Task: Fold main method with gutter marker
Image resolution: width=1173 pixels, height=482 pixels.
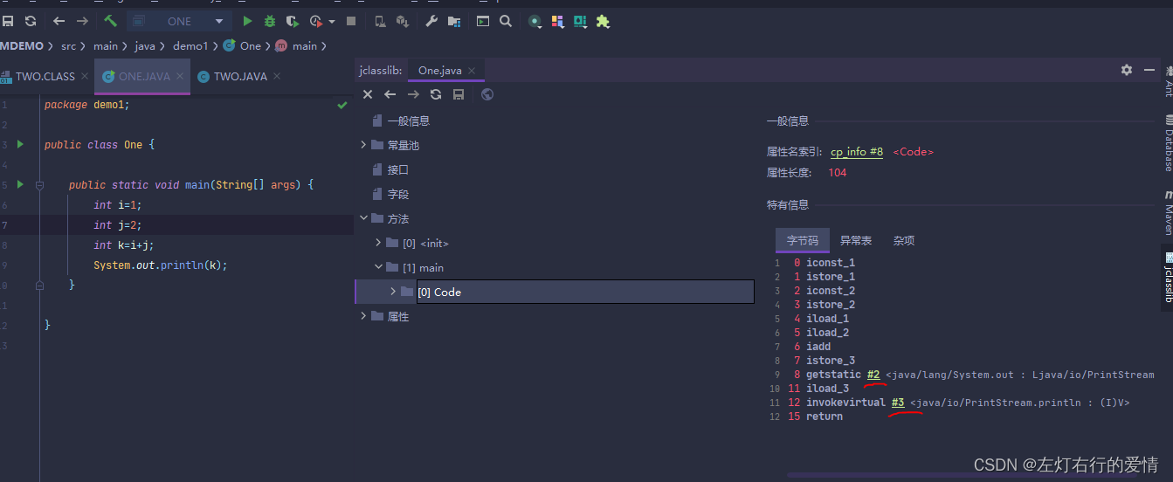Action: [39, 185]
